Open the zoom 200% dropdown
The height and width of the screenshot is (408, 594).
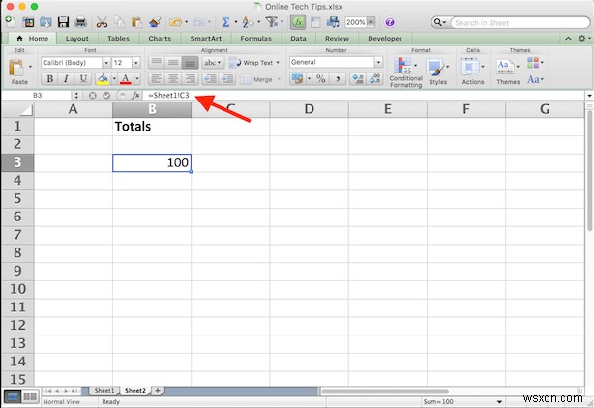coord(371,22)
